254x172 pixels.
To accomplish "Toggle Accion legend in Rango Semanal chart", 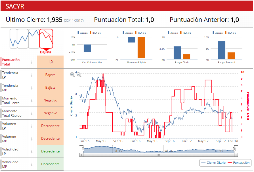I will click(x=218, y=33).
